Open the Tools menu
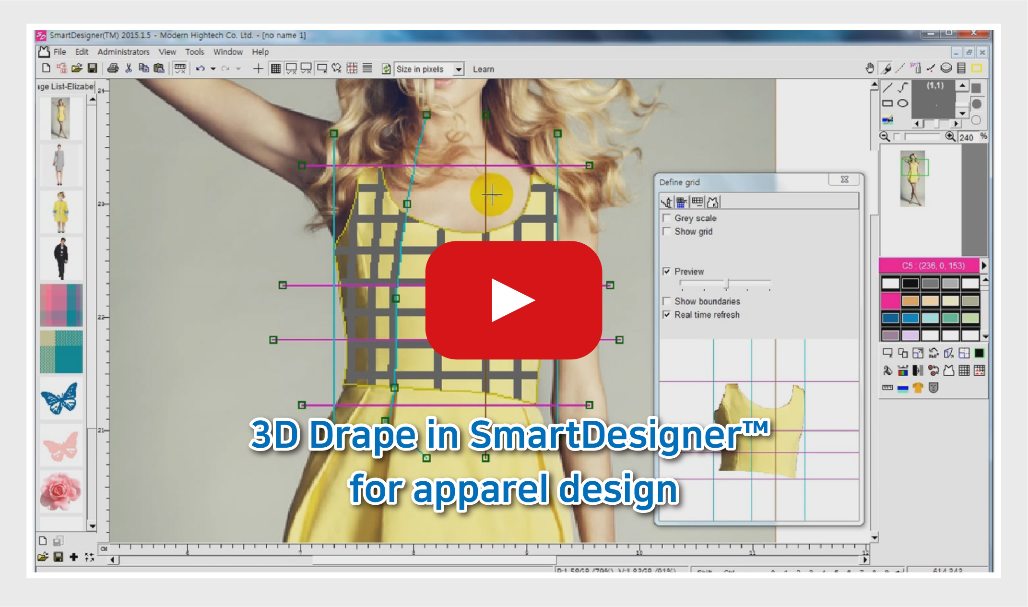 195,52
